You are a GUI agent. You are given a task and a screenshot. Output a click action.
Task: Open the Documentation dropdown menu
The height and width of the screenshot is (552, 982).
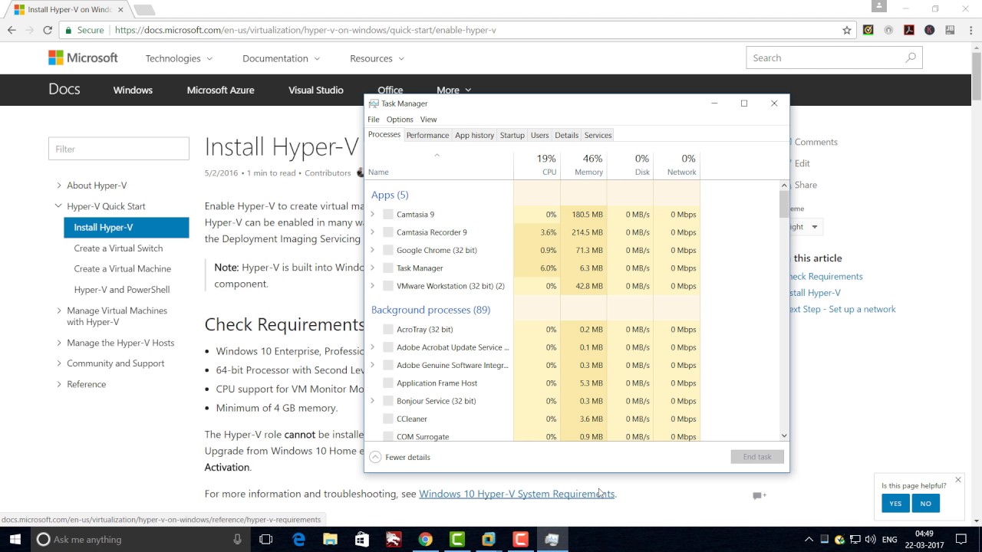pyautogui.click(x=281, y=58)
